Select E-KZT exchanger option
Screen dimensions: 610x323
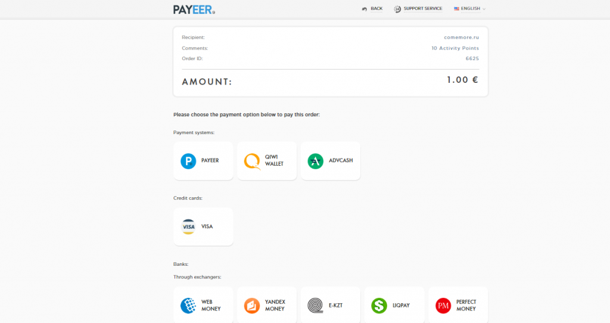pos(330,305)
